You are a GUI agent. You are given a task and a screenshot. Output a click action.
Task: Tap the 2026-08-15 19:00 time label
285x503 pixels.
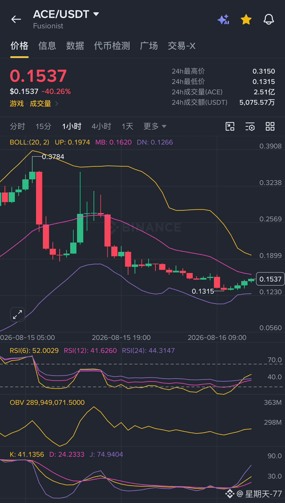click(121, 338)
